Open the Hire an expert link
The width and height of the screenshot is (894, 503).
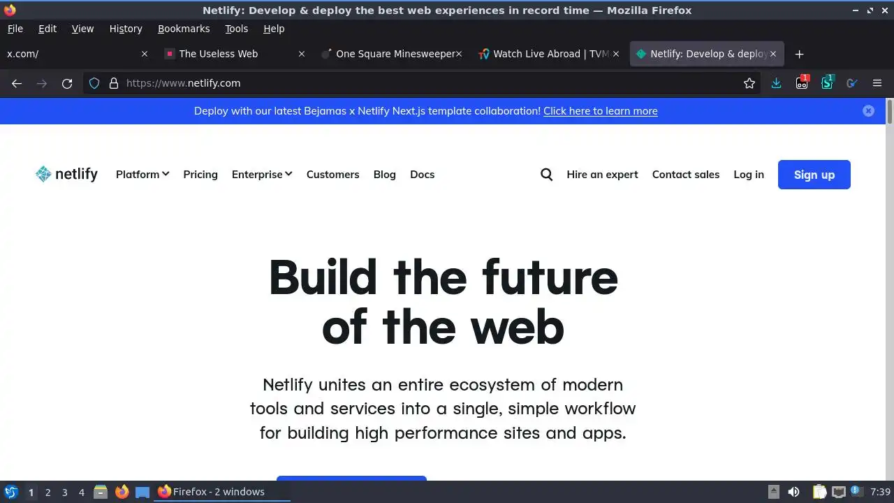pos(602,174)
